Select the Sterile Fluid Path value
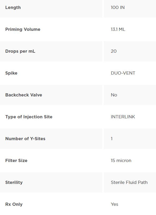 [129, 182]
